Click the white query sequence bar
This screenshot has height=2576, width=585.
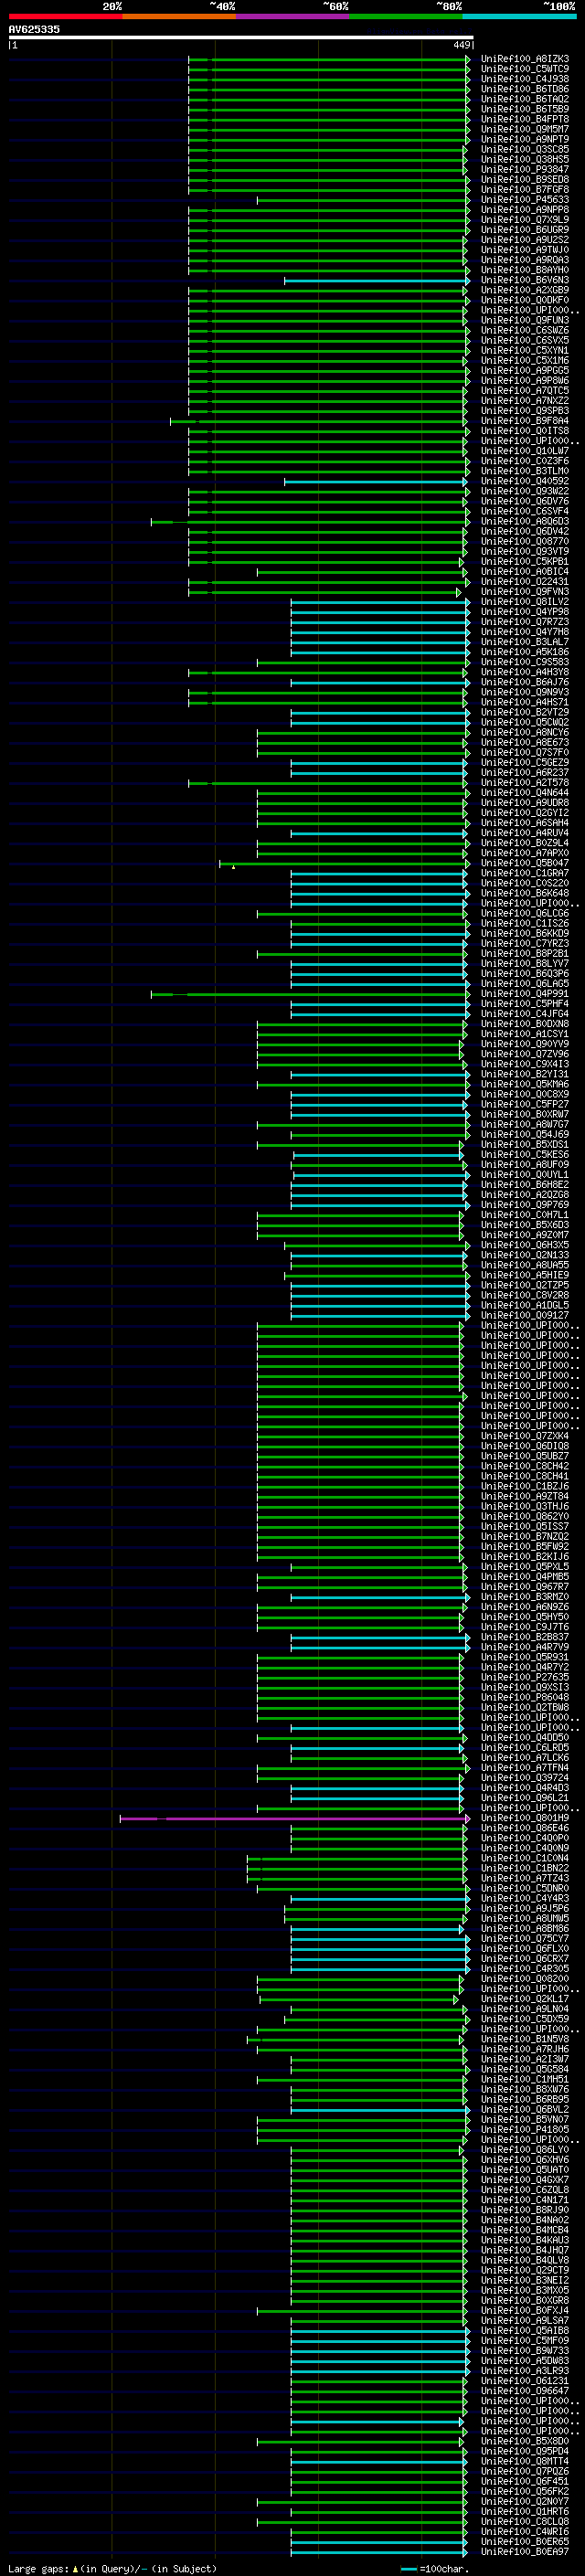(x=240, y=38)
